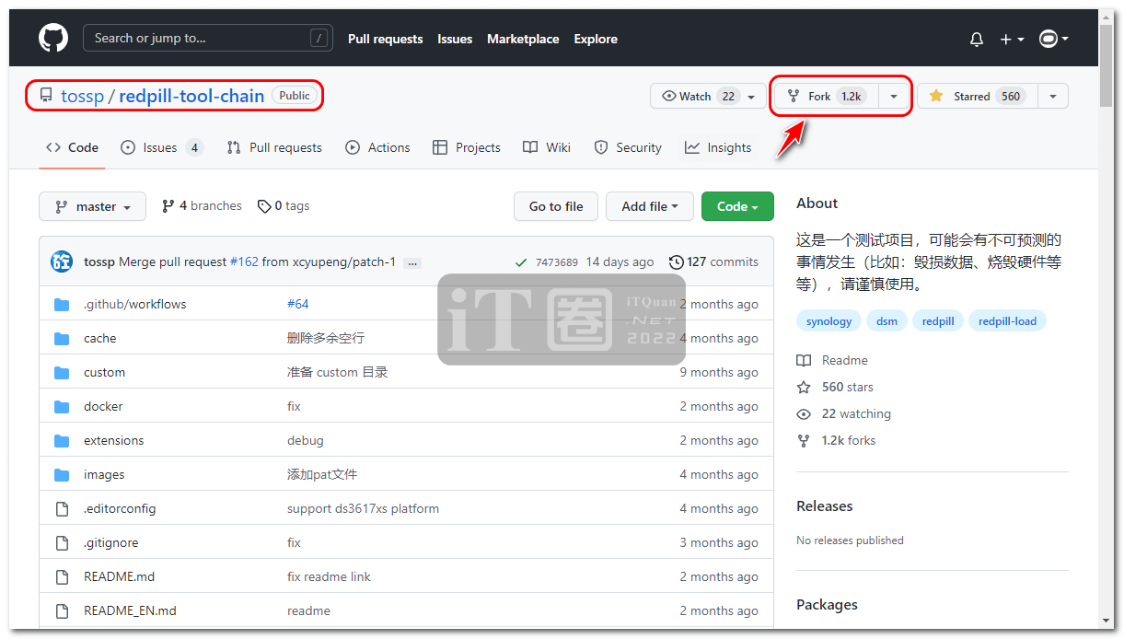Open the docker folder
The width and height of the screenshot is (1124, 639).
coord(103,406)
